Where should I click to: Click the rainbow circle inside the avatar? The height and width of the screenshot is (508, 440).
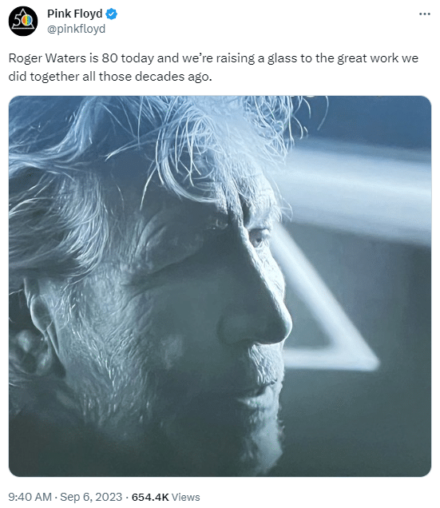27,21
